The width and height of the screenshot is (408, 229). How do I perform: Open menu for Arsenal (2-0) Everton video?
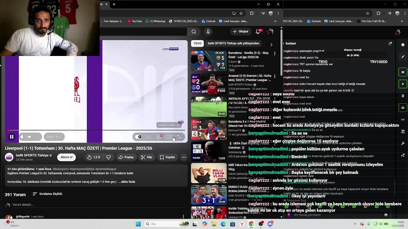pos(275,76)
